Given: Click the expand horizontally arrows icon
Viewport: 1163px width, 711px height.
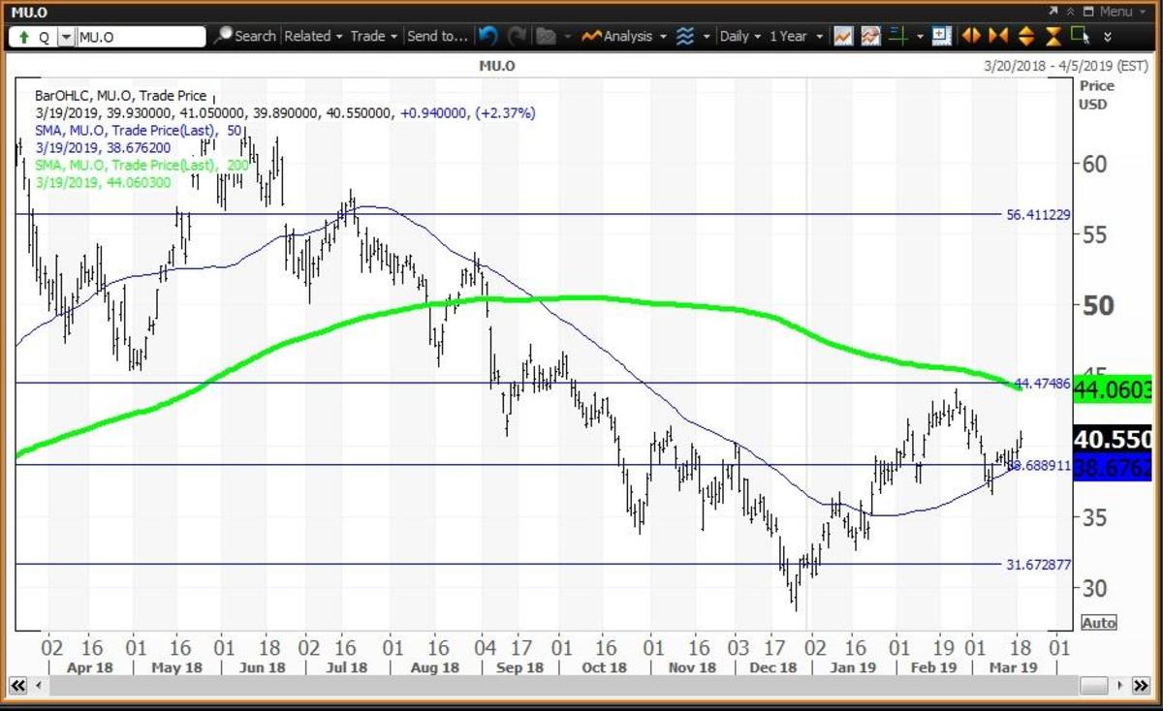Looking at the screenshot, I should point(970,36).
